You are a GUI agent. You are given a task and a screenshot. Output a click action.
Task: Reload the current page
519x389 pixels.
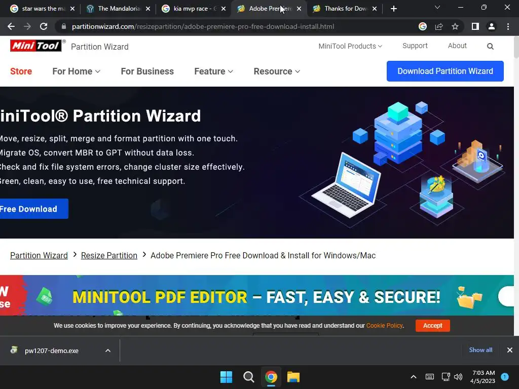pos(44,26)
